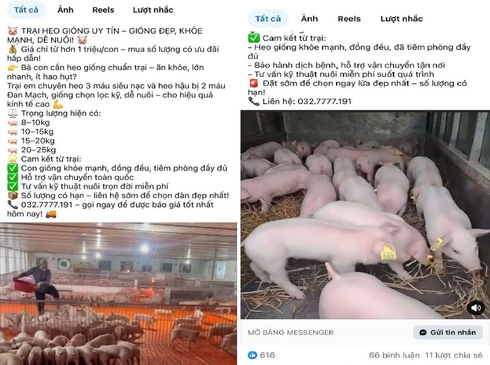Mute the pig video sound icon
This screenshot has height=365, width=490.
coord(475,308)
